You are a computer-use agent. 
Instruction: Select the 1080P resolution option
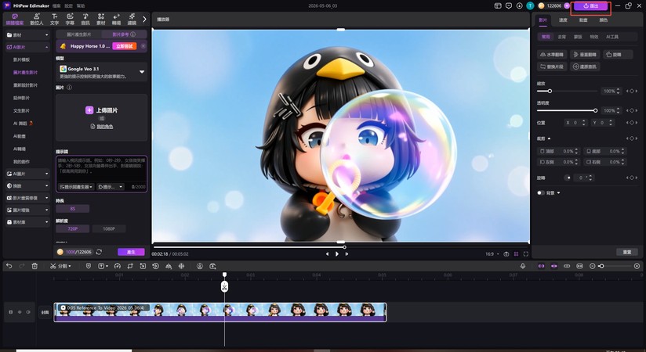point(109,228)
